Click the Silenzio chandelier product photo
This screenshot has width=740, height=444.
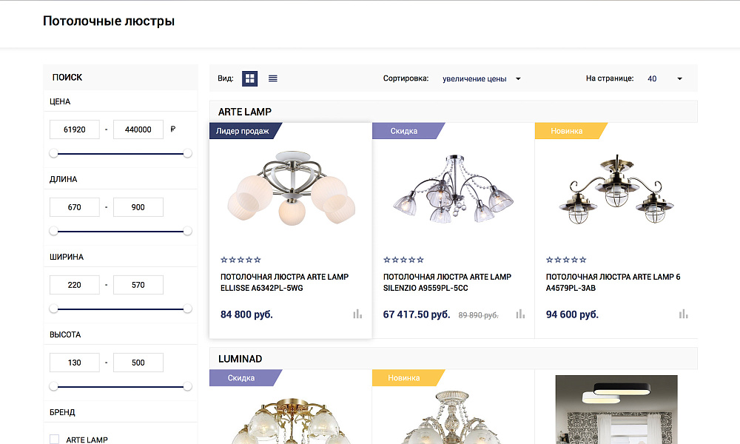point(453,189)
